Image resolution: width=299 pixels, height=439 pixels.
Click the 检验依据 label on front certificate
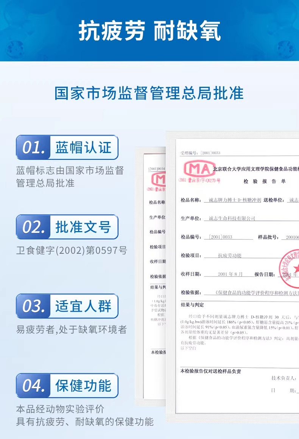(191, 292)
